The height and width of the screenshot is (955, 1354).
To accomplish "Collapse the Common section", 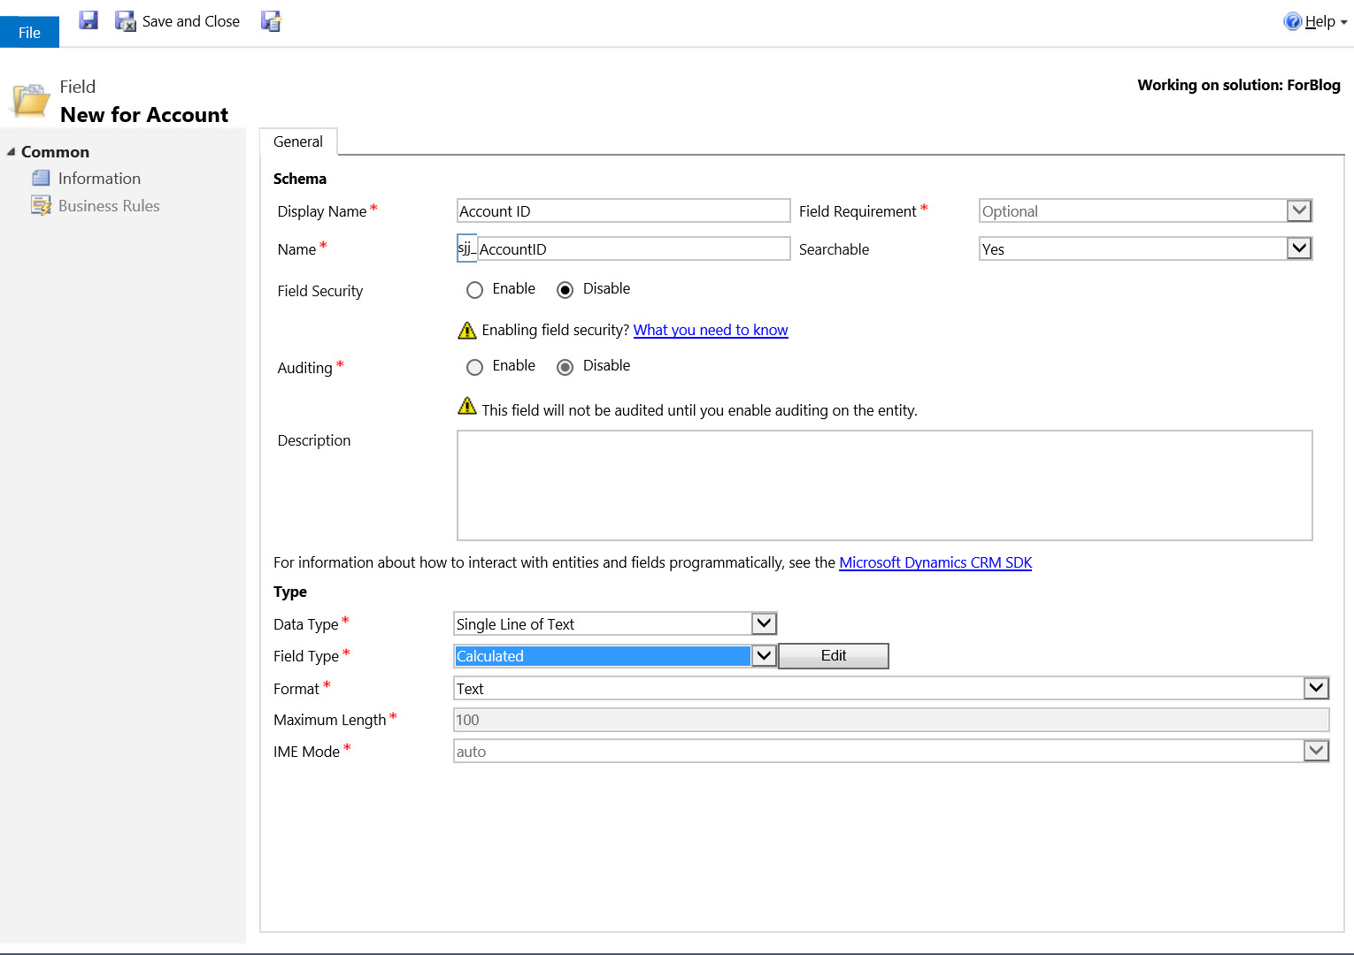I will [12, 152].
